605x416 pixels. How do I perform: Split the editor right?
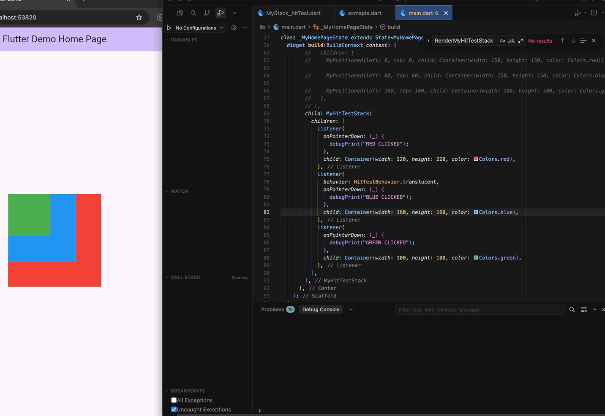pos(594,13)
